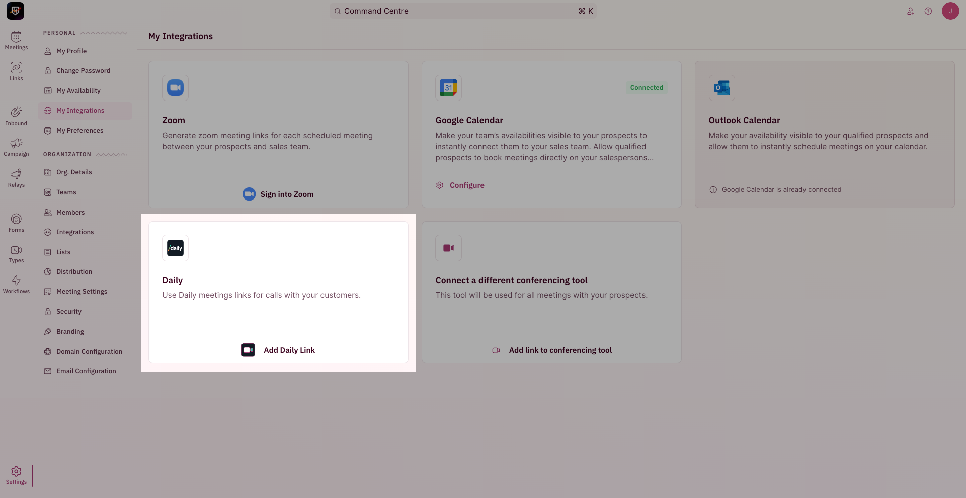Image resolution: width=966 pixels, height=498 pixels.
Task: Click the Relays thumbs-up icon
Action: click(x=16, y=178)
